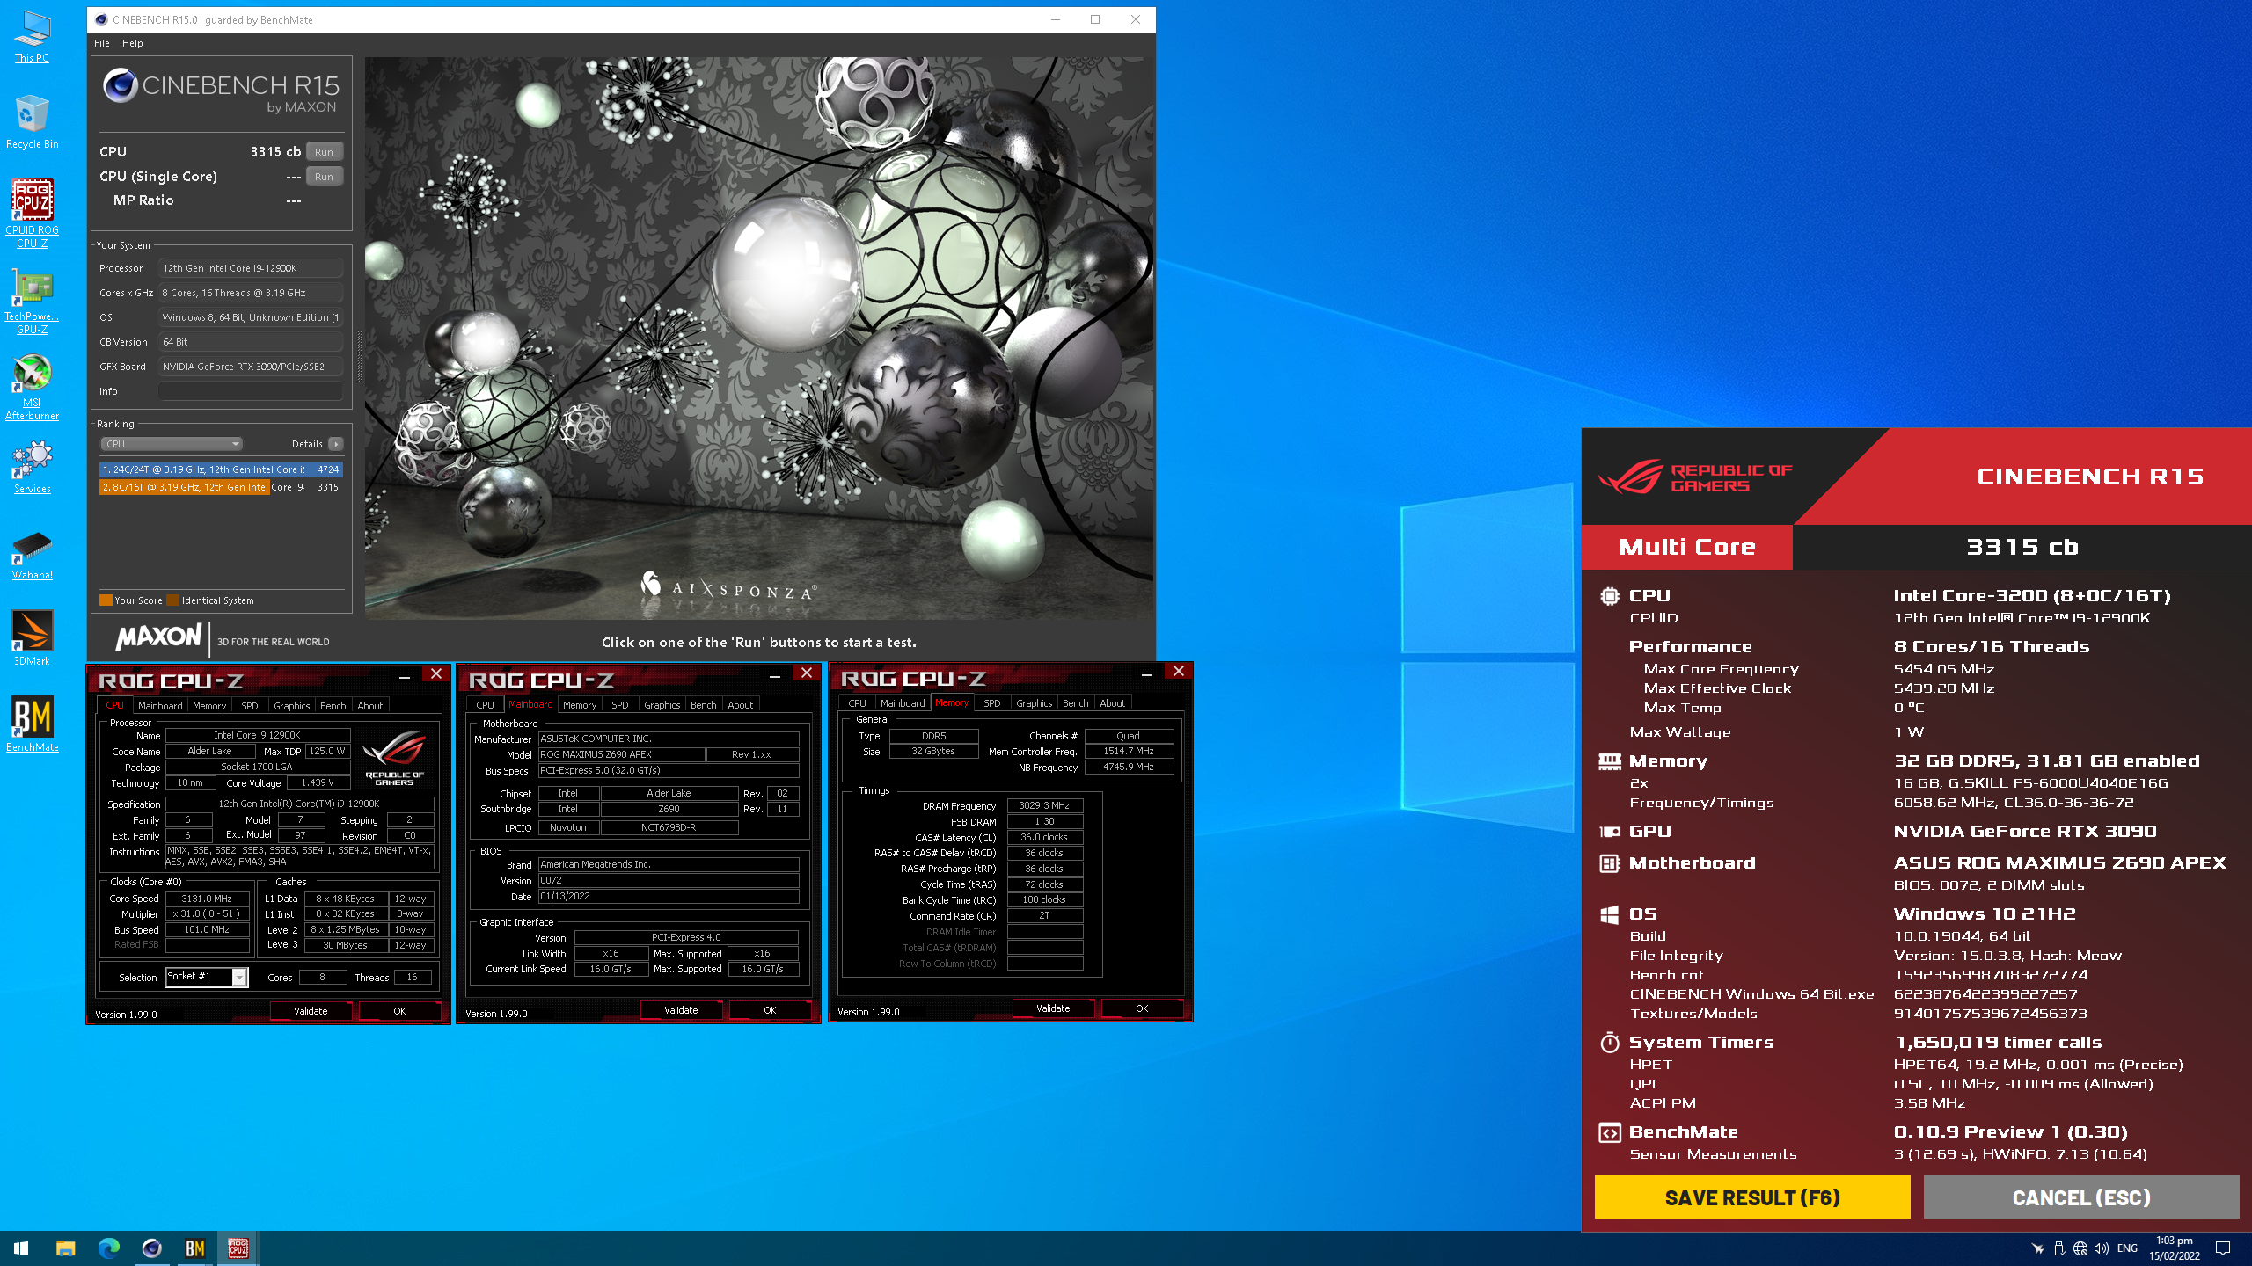The image size is (2252, 1266).
Task: Click the Windows Start button
Action: (x=21, y=1248)
